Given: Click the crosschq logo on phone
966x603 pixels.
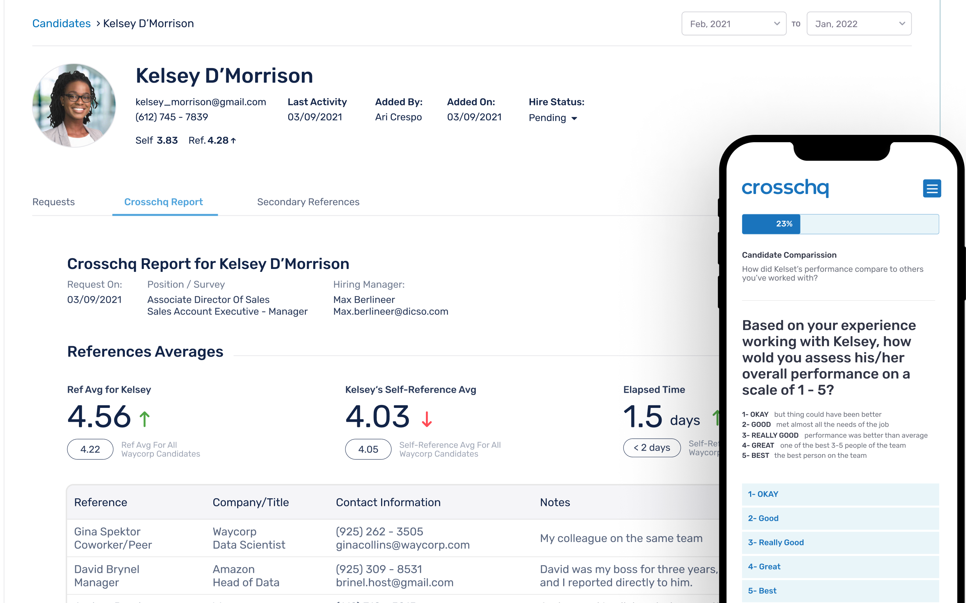Looking at the screenshot, I should 785,187.
